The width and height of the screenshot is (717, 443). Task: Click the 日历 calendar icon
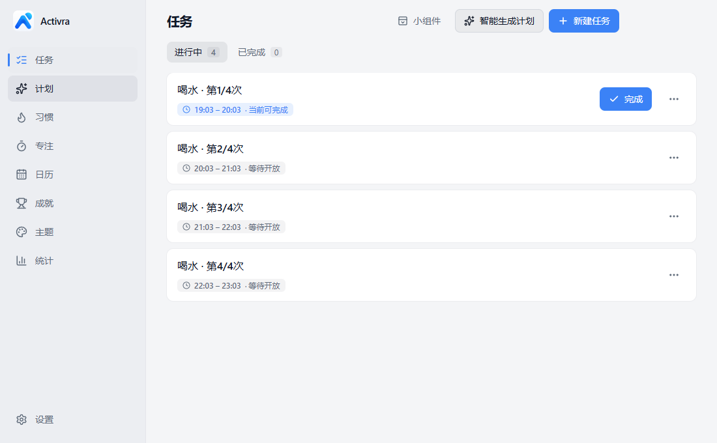point(22,175)
